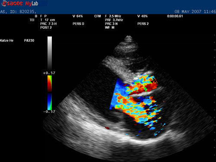The image size is (216, 162).
Task: Click the Katze He preset label
Action: coord(6,41)
